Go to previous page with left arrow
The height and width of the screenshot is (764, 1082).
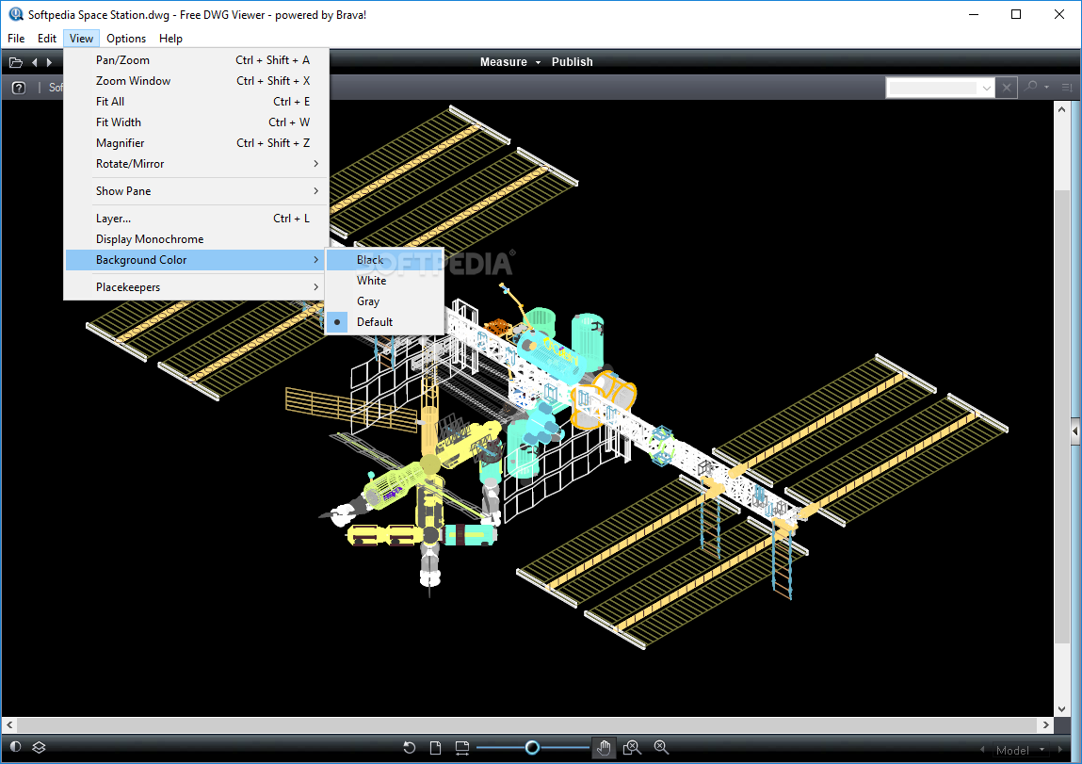35,62
